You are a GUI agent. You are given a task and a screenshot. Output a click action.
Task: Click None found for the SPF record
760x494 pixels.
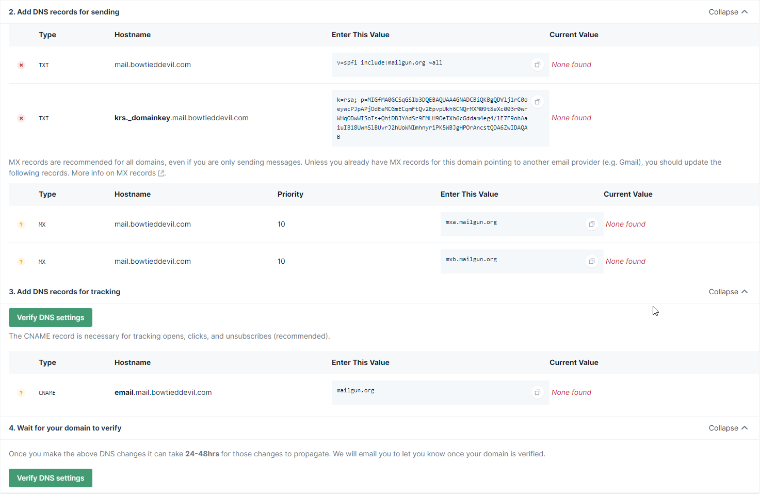[x=571, y=65]
